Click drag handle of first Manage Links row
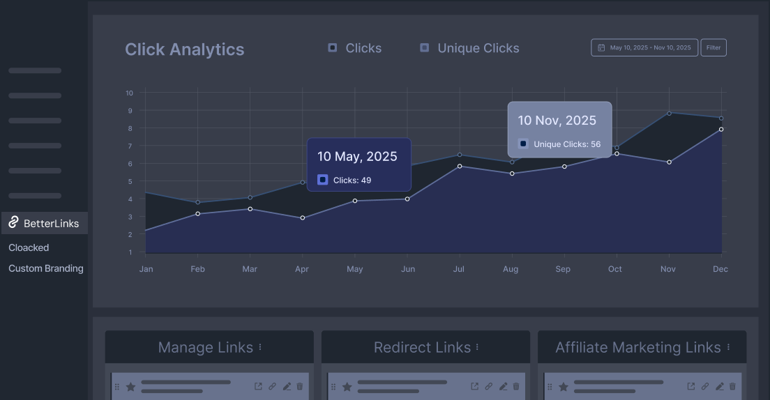Image resolution: width=770 pixels, height=400 pixels. tap(117, 386)
